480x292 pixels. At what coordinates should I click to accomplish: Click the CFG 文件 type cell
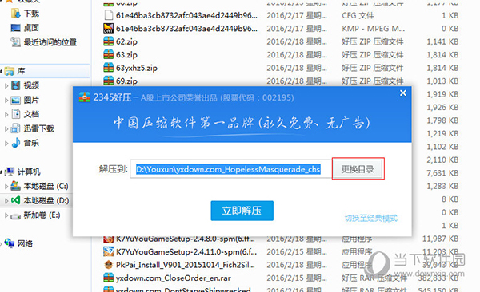(x=358, y=16)
